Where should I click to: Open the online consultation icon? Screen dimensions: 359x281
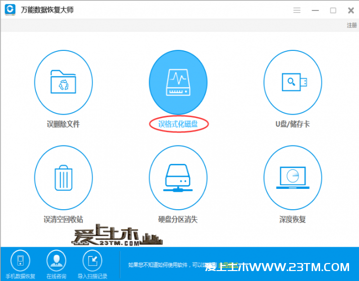click(56, 261)
